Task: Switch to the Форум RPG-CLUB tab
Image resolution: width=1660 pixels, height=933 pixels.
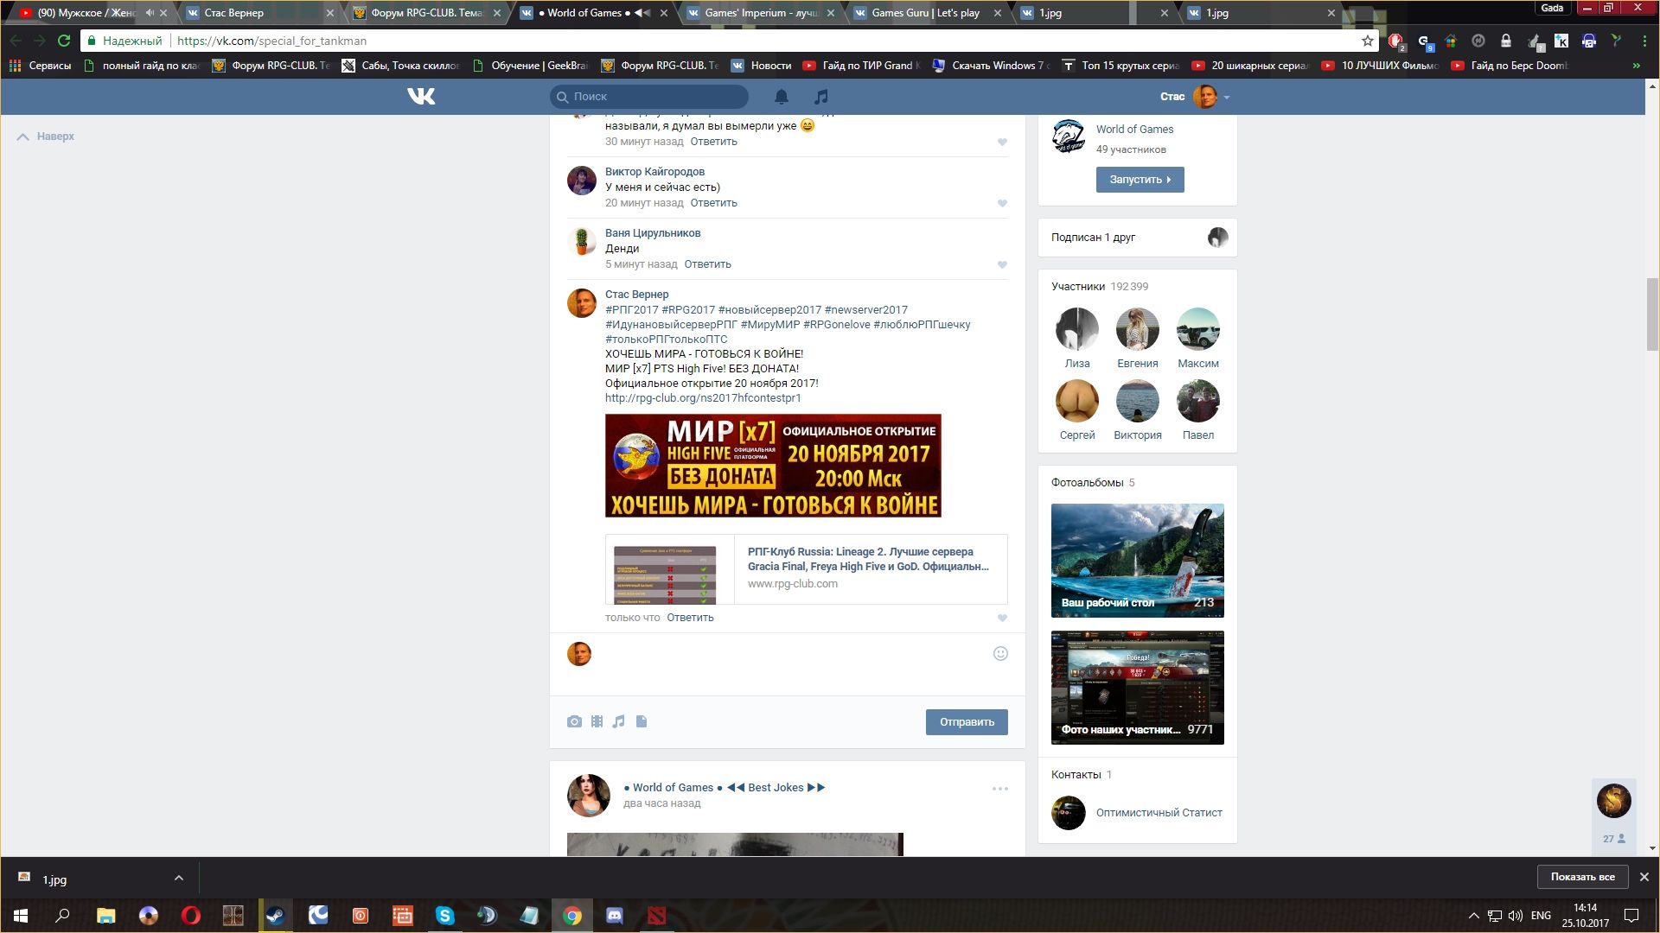Action: [425, 13]
